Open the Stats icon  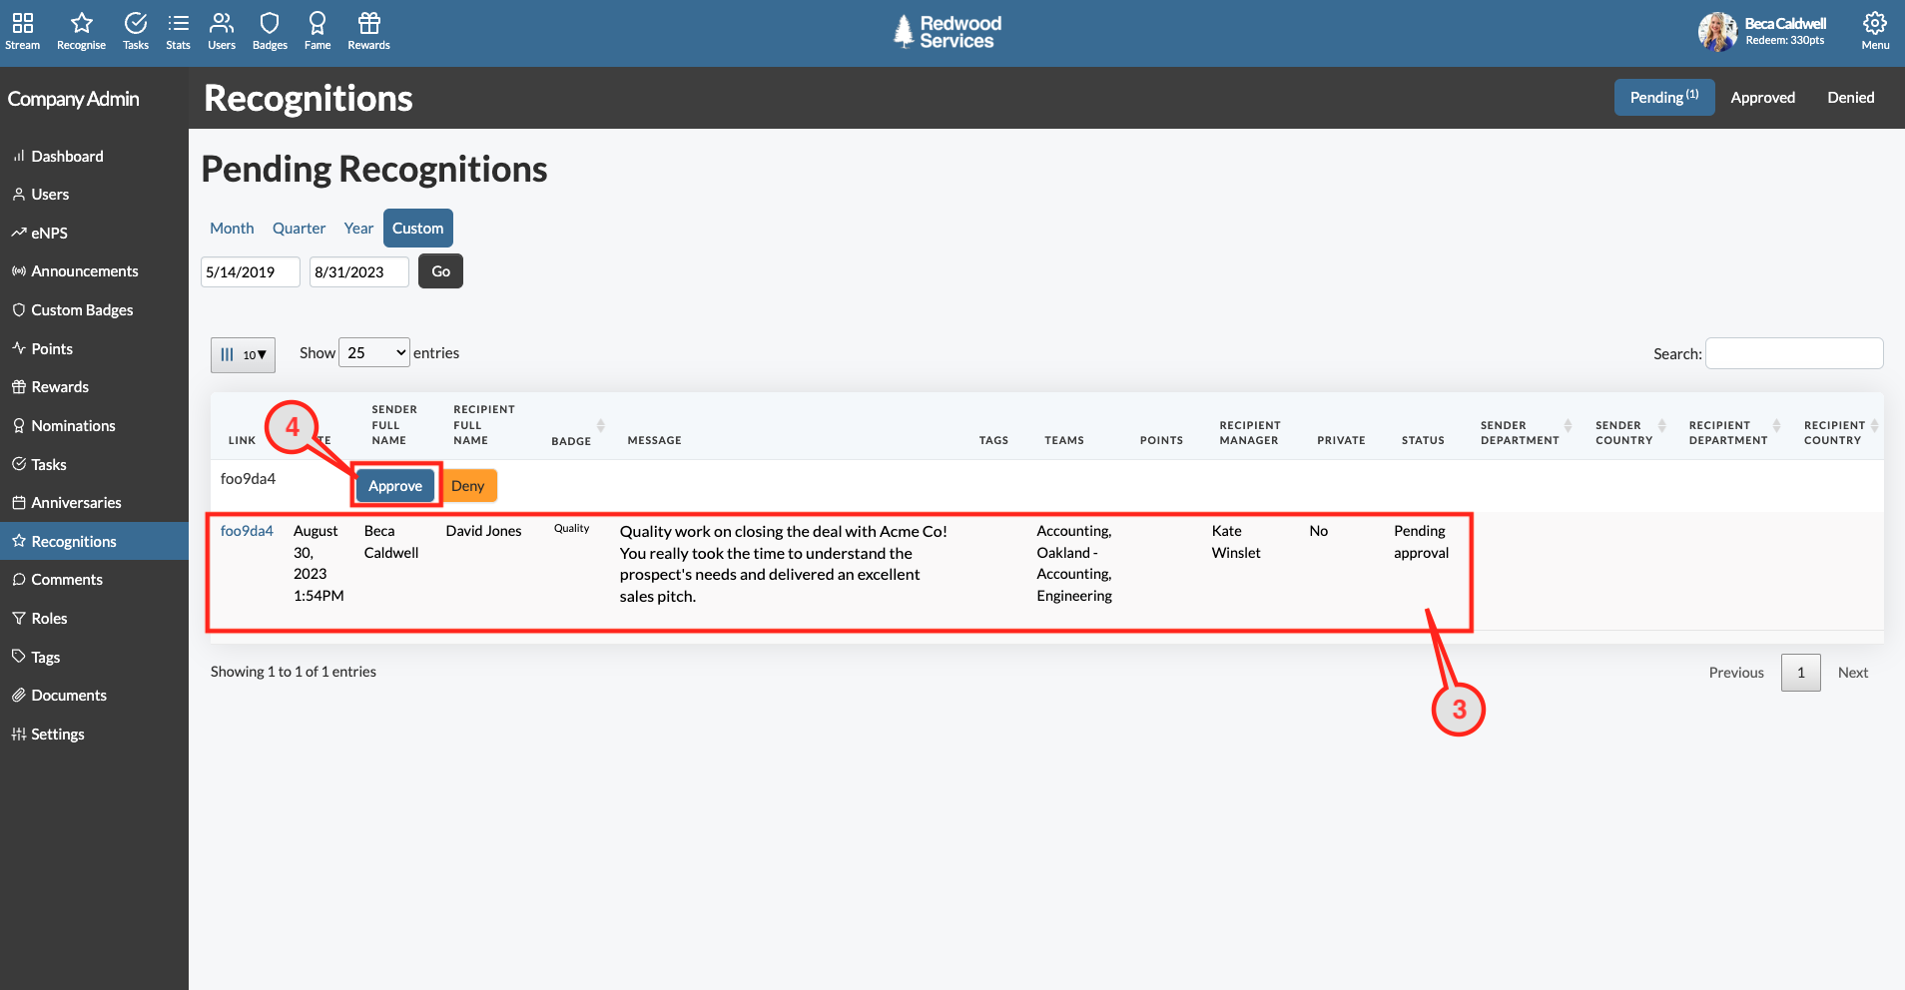178,30
